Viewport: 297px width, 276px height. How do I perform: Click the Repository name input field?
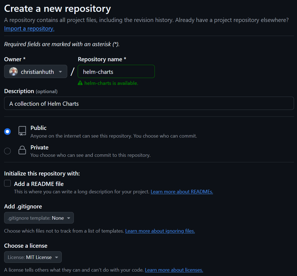[116, 71]
